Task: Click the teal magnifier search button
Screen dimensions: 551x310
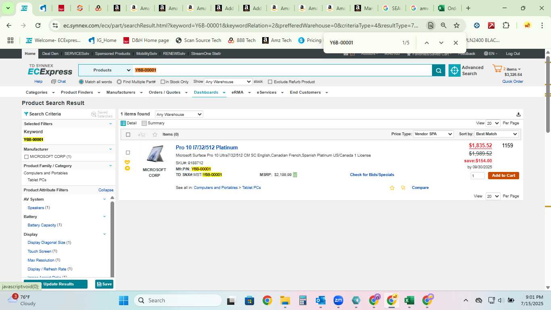Action: (x=438, y=70)
